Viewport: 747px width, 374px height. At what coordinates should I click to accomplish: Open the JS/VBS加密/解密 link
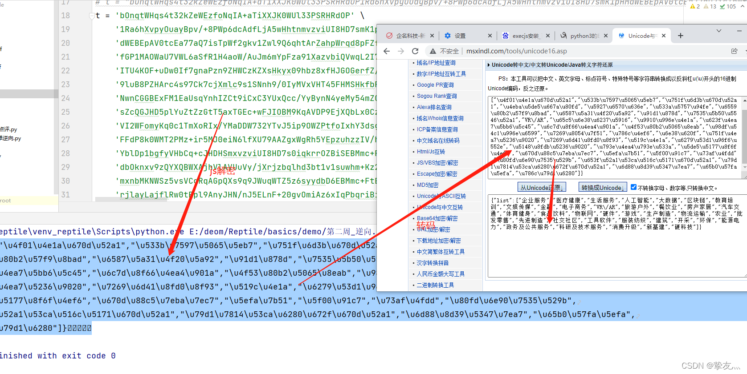(x=437, y=163)
